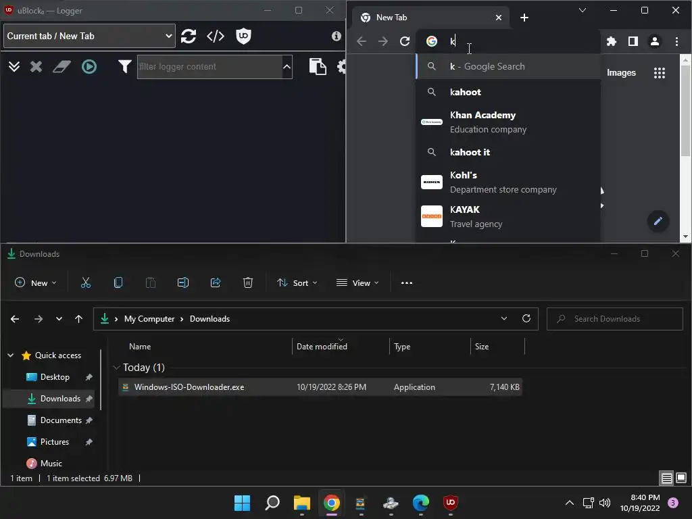Cut the selected file in Explorer
This screenshot has height=519, width=692.
coord(86,283)
